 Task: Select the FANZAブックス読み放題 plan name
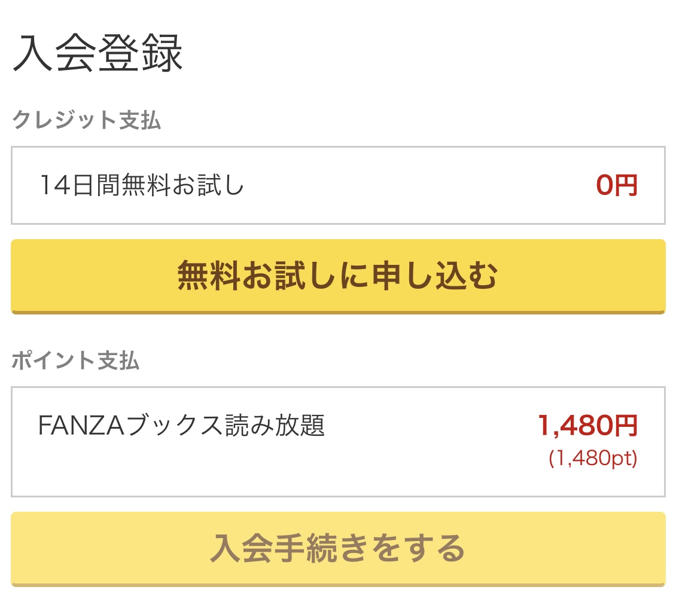(x=181, y=426)
